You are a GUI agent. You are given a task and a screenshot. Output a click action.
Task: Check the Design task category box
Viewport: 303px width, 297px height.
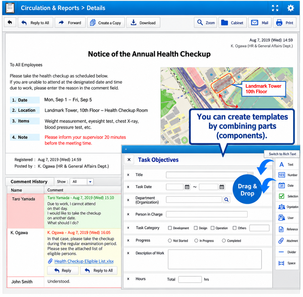pyautogui.click(x=196, y=228)
